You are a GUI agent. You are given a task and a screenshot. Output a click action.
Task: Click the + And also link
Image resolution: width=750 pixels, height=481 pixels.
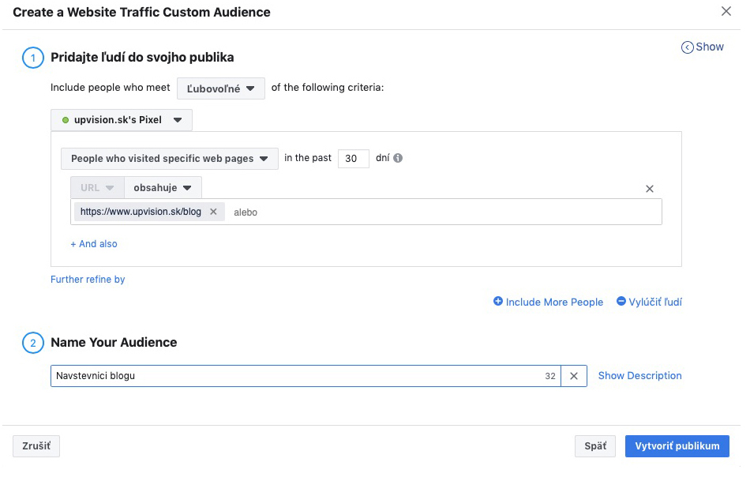pos(94,244)
